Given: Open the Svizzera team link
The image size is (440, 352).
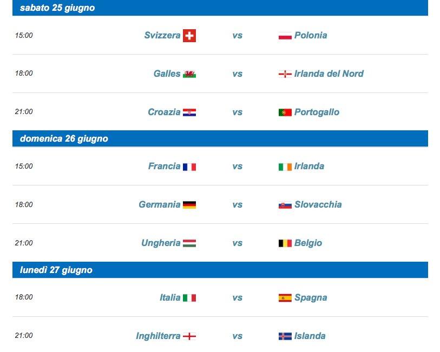Looking at the screenshot, I should click(162, 36).
